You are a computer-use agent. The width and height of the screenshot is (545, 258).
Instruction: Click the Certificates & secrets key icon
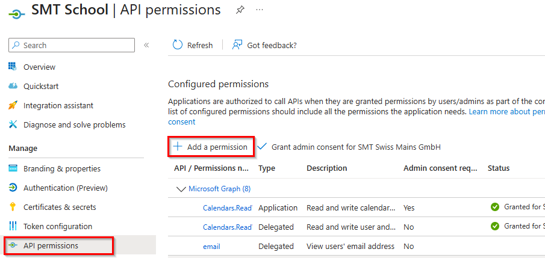[x=13, y=207]
